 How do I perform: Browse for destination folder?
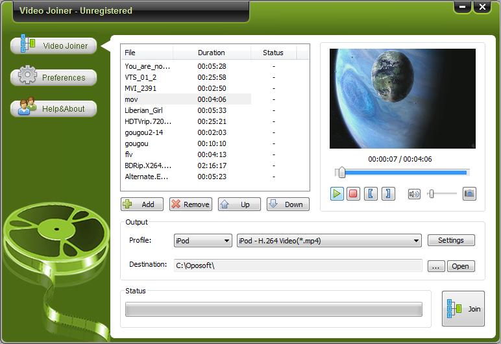click(x=436, y=266)
